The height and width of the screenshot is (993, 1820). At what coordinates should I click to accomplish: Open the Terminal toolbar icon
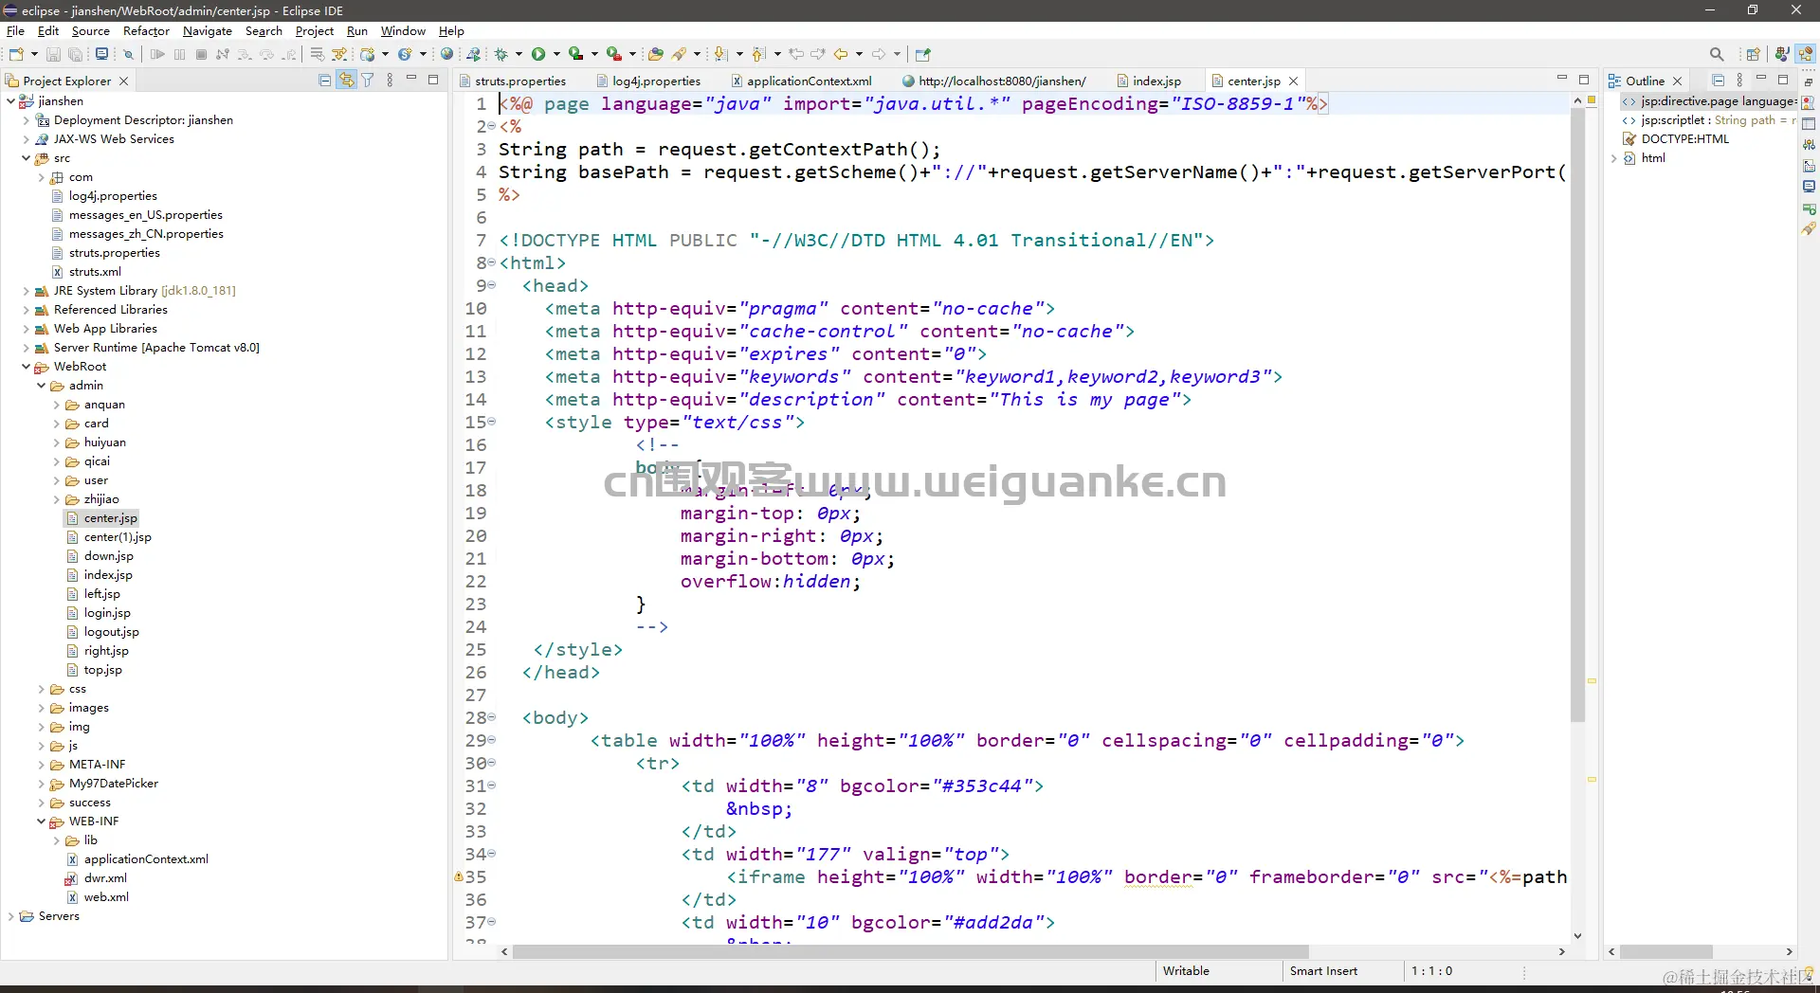(x=101, y=54)
